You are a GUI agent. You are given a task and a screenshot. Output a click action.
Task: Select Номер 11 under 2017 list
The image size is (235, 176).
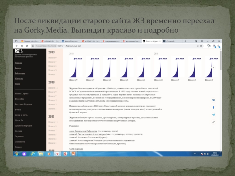point(53,122)
